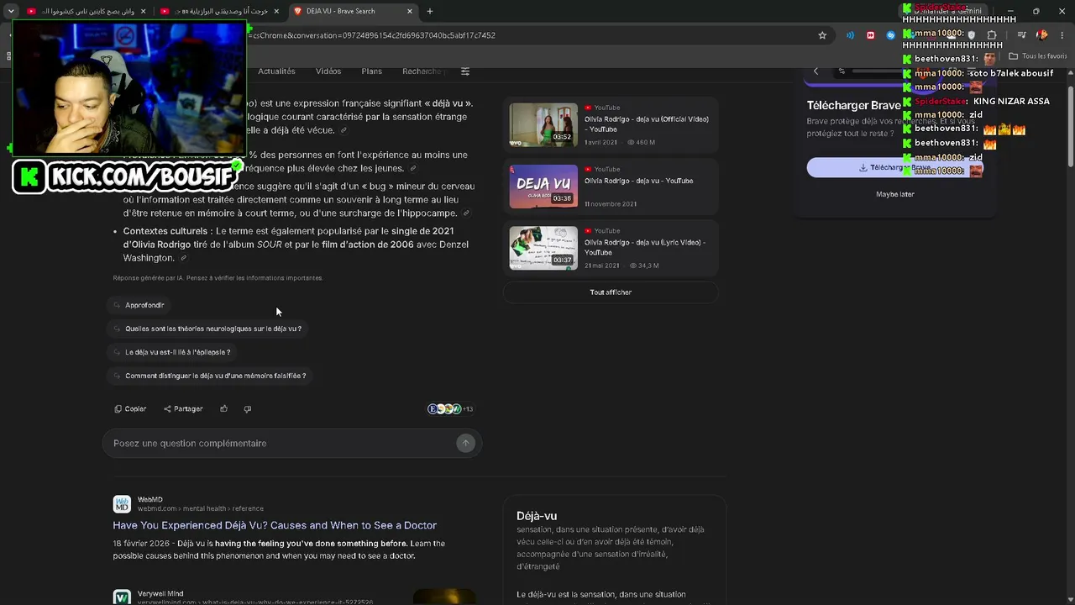Screen dimensions: 1075x605
Task: Ask how to distinguish déjà vu from mémoire falsifiée
Action: [x=210, y=376]
